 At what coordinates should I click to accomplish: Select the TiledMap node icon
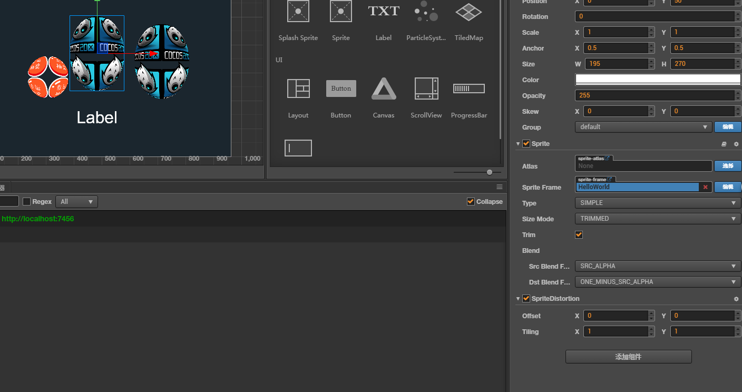pos(468,12)
